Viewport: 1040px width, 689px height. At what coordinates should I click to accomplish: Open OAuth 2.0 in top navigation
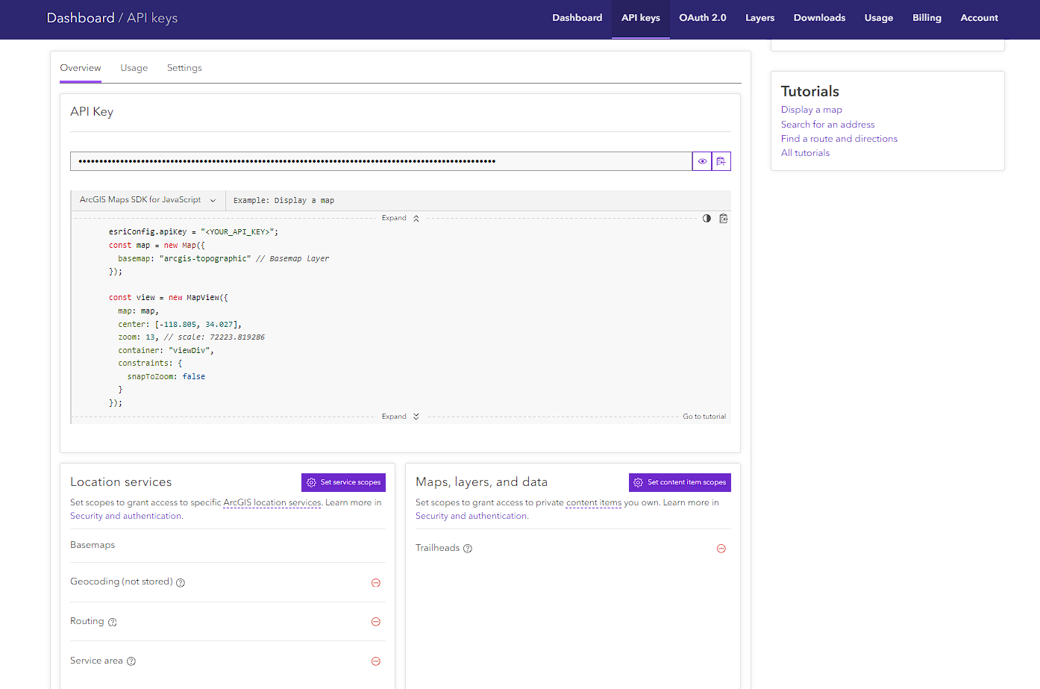click(703, 18)
